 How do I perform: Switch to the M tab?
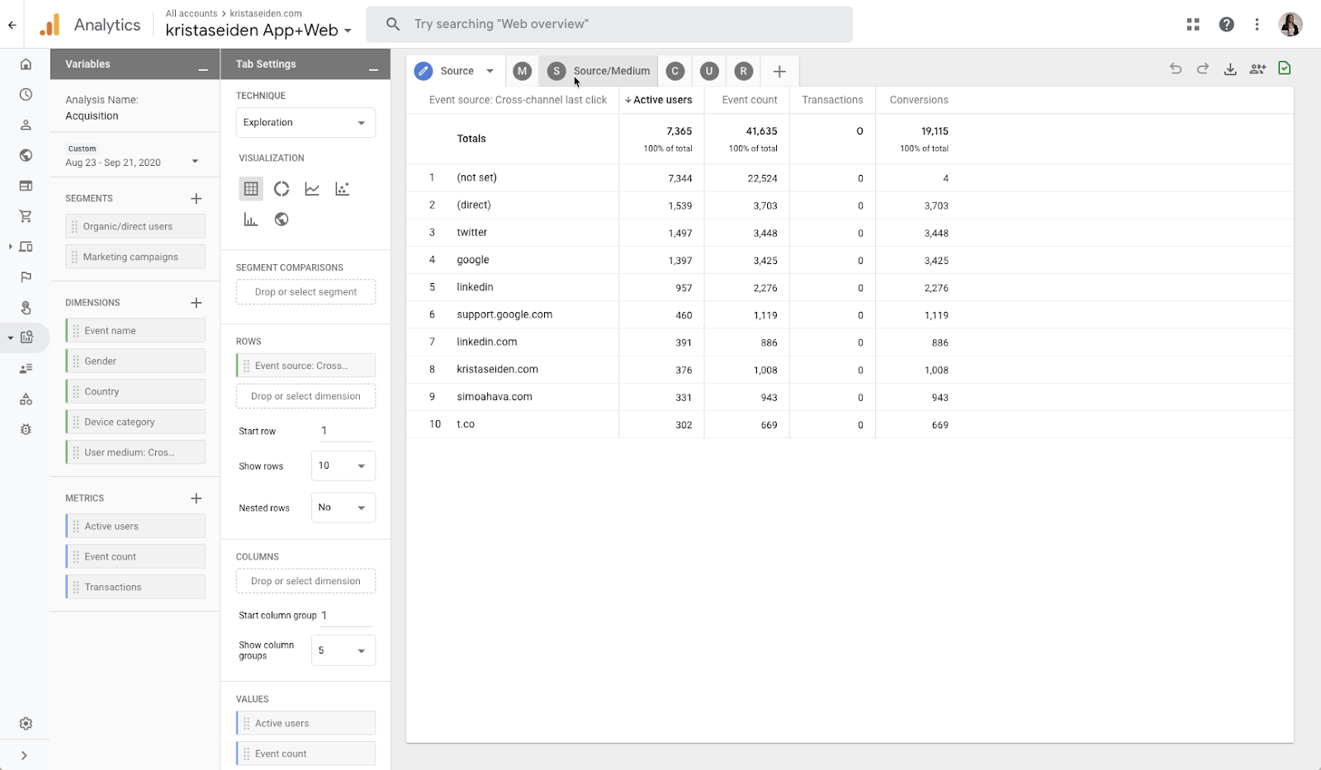click(522, 71)
